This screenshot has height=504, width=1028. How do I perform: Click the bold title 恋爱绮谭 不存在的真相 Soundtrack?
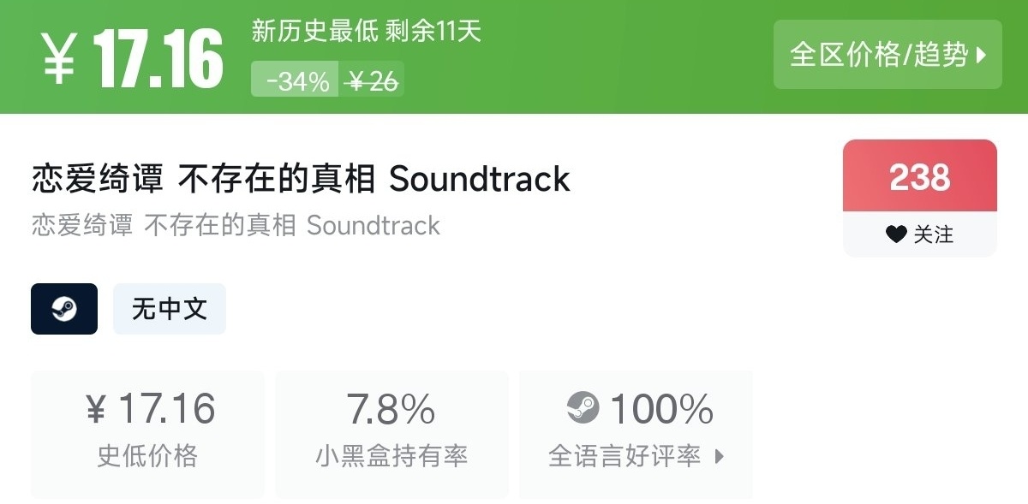(301, 180)
